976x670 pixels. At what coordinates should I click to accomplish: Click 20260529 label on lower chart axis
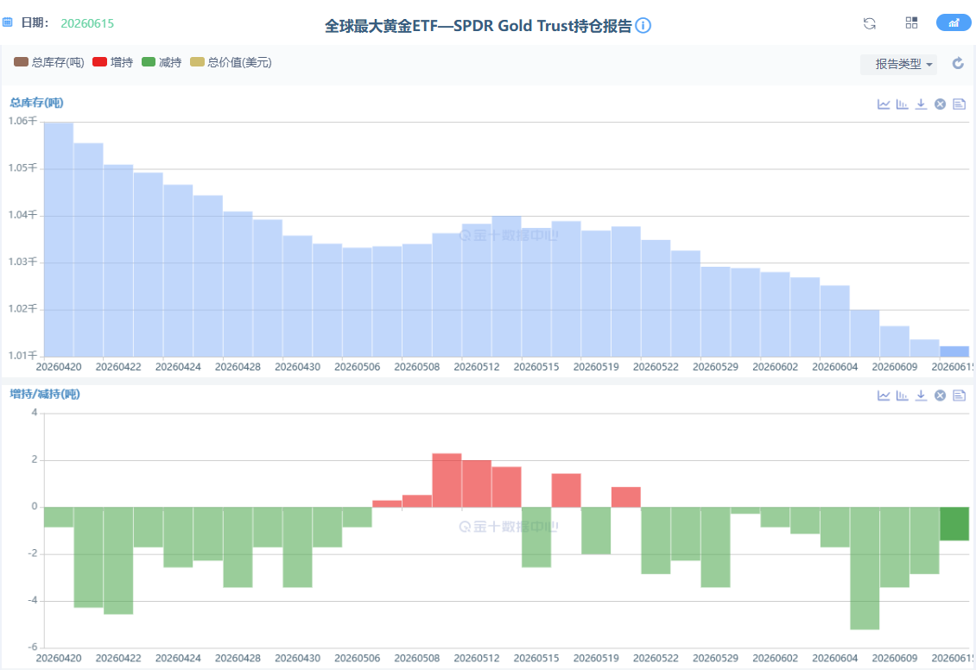pos(715,658)
